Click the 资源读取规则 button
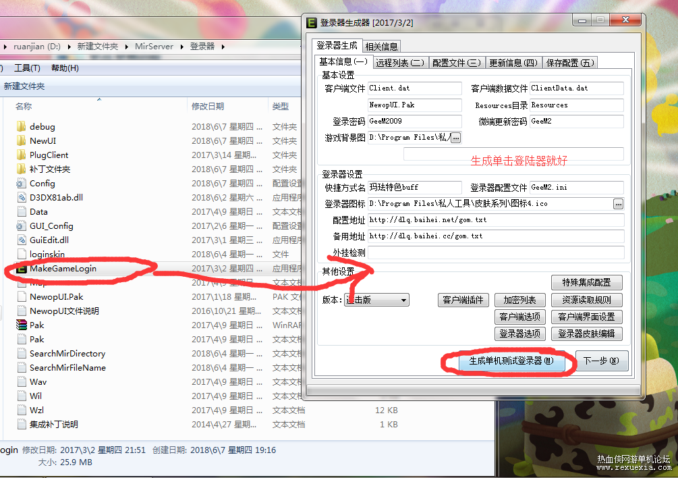This screenshot has width=678, height=478. (x=587, y=300)
